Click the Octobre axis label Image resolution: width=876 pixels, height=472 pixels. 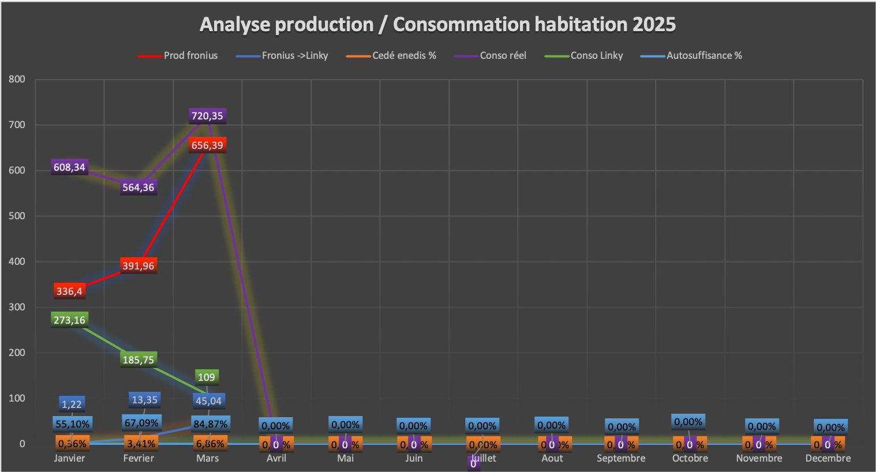click(x=690, y=458)
